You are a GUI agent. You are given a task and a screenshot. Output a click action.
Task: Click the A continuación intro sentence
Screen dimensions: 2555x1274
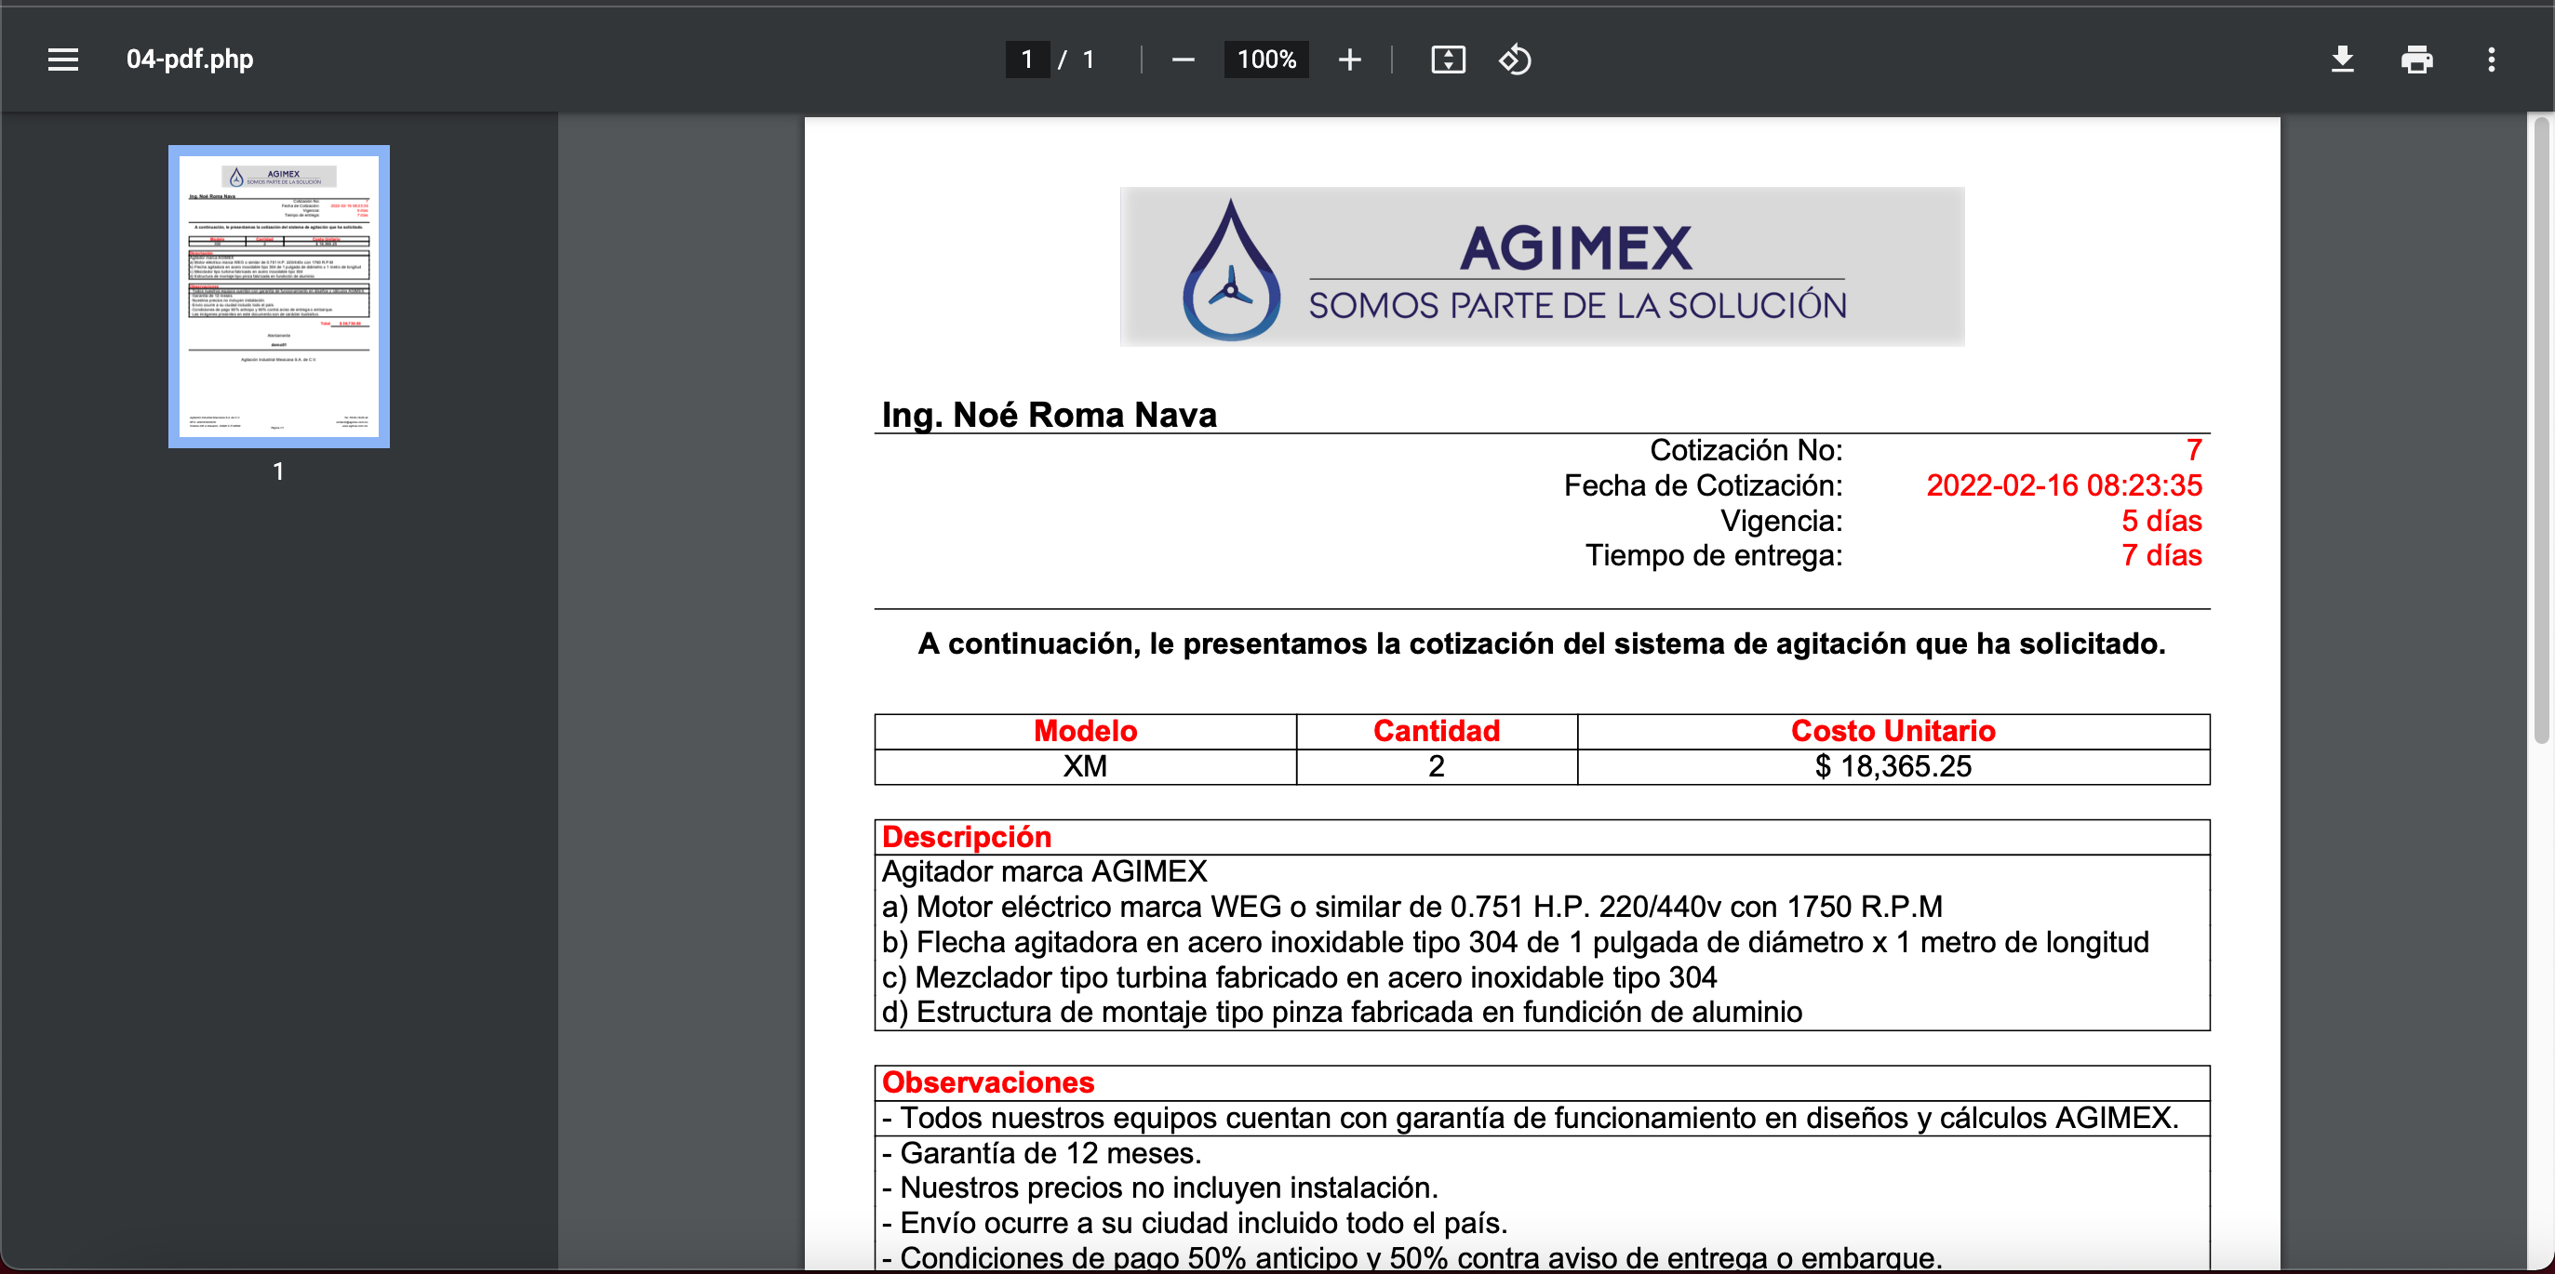click(x=1542, y=644)
